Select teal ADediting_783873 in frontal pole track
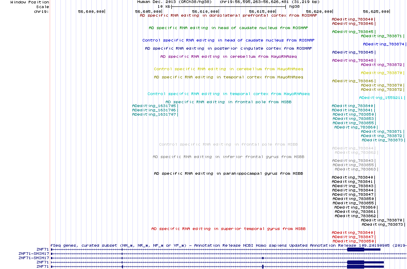The height and width of the screenshot is (269, 407). 383,140
